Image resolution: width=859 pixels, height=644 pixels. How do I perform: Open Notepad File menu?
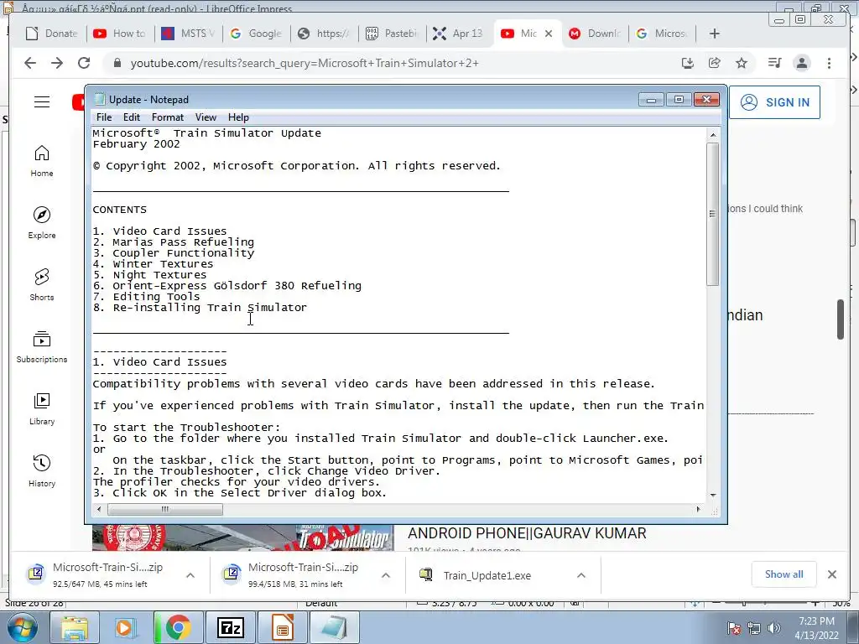point(103,117)
